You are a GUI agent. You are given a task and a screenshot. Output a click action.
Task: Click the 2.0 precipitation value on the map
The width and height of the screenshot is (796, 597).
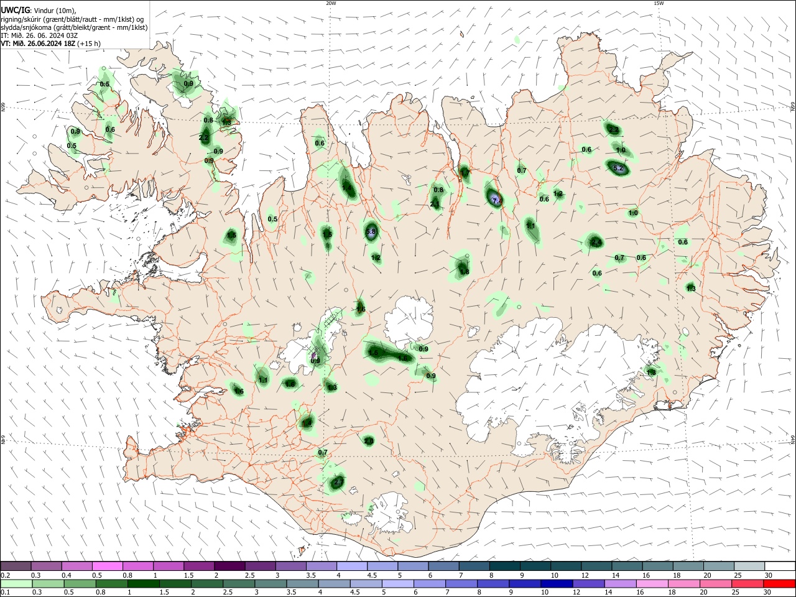click(369, 441)
